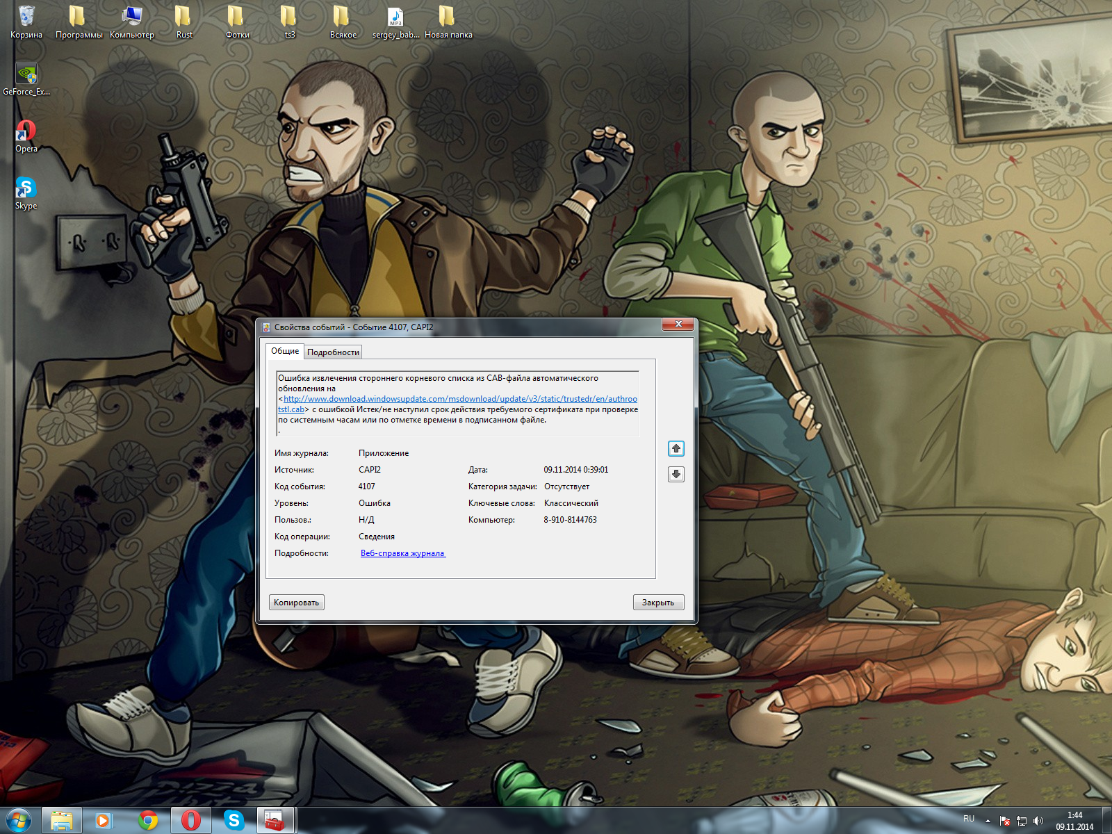Select the sergey_bab MP3 file icon
The image size is (1112, 834).
tap(395, 21)
